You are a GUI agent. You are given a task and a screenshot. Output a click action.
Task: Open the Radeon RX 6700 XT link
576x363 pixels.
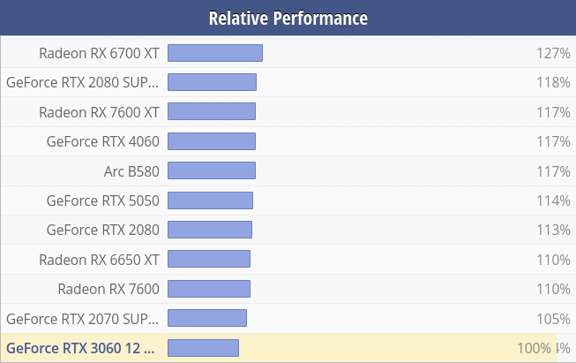pyautogui.click(x=99, y=53)
